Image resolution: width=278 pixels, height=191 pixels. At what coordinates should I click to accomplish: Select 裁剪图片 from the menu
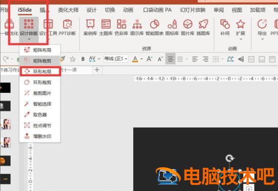pyautogui.click(x=40, y=93)
